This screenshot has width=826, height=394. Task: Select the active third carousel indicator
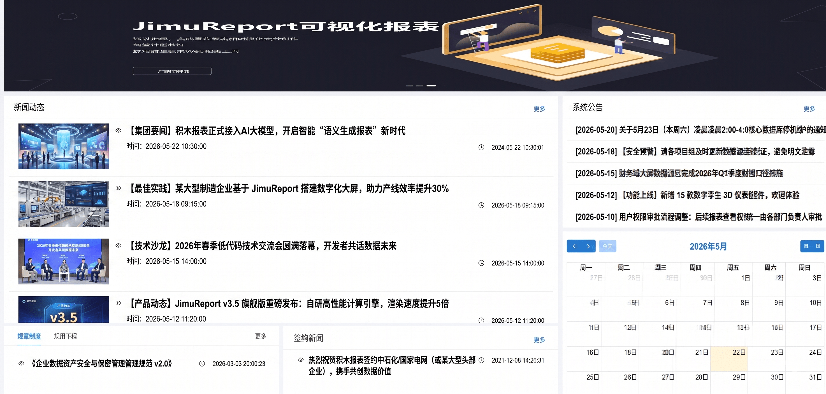[x=431, y=86]
